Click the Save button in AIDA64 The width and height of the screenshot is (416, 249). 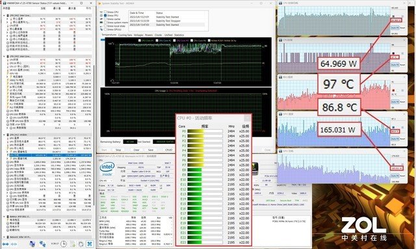pos(150,150)
